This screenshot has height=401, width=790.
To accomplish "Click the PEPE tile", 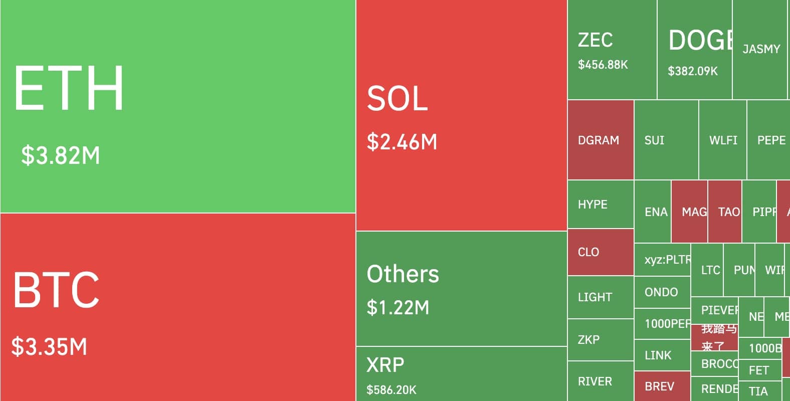I will pos(769,140).
